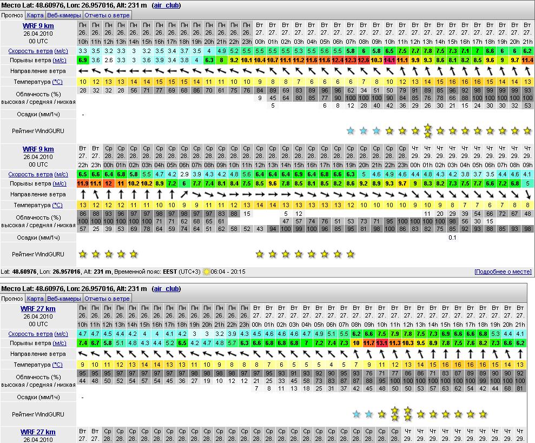Click first blue star in top WRF 9 km rating
The image size is (535, 443).
pyautogui.click(x=351, y=131)
